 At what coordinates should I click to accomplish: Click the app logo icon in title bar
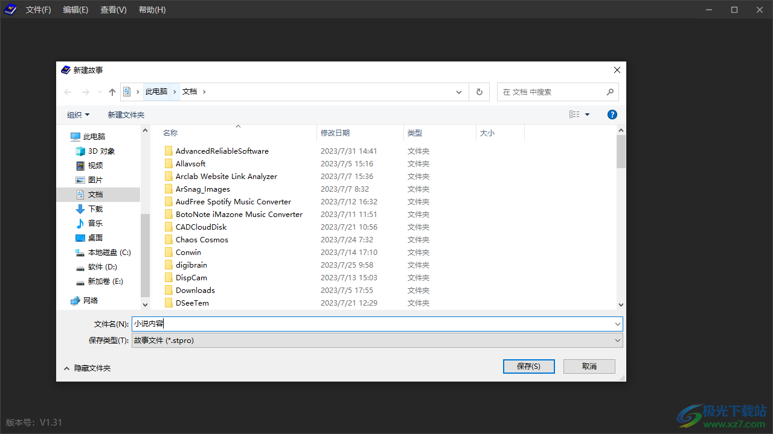pyautogui.click(x=10, y=10)
